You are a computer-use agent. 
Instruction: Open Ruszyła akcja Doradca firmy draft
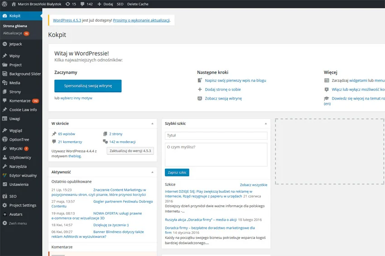201,220
